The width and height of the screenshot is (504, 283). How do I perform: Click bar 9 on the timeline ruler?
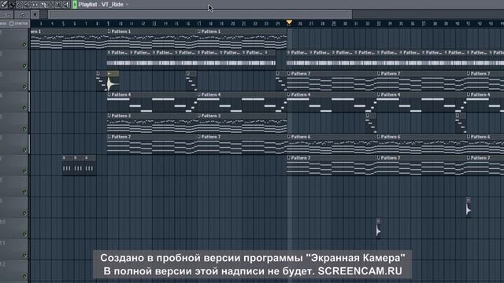[109, 24]
